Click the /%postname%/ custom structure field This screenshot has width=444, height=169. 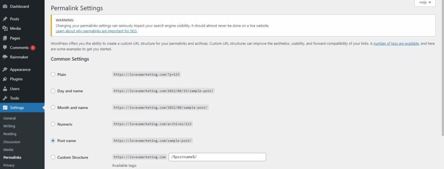pos(217,157)
